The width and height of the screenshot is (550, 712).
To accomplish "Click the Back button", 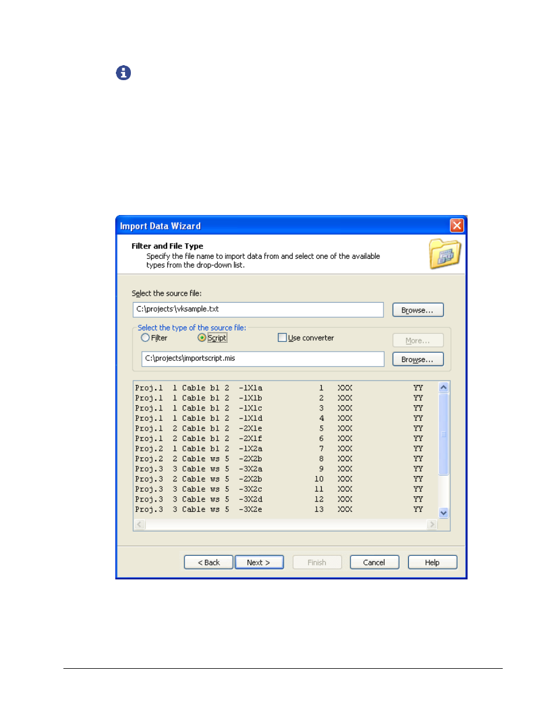I will pyautogui.click(x=209, y=563).
